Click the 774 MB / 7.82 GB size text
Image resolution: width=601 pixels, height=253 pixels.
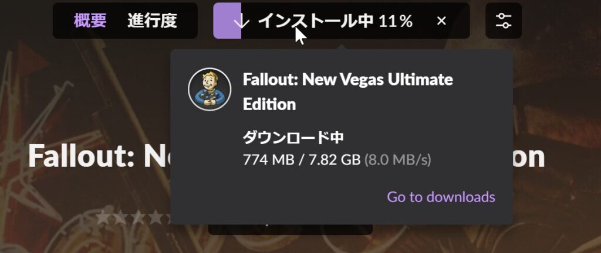(302, 160)
